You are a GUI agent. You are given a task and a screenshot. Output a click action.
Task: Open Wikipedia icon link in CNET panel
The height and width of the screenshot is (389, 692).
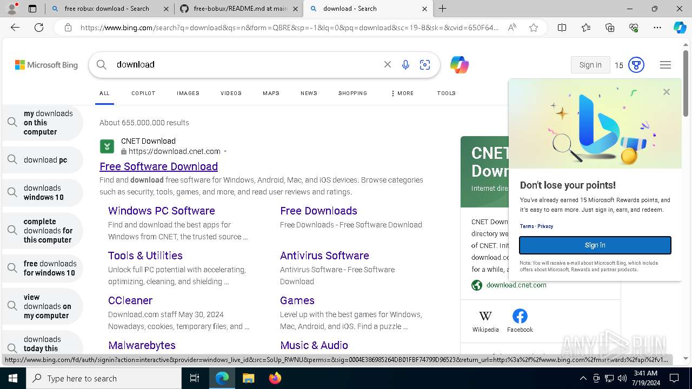click(485, 320)
